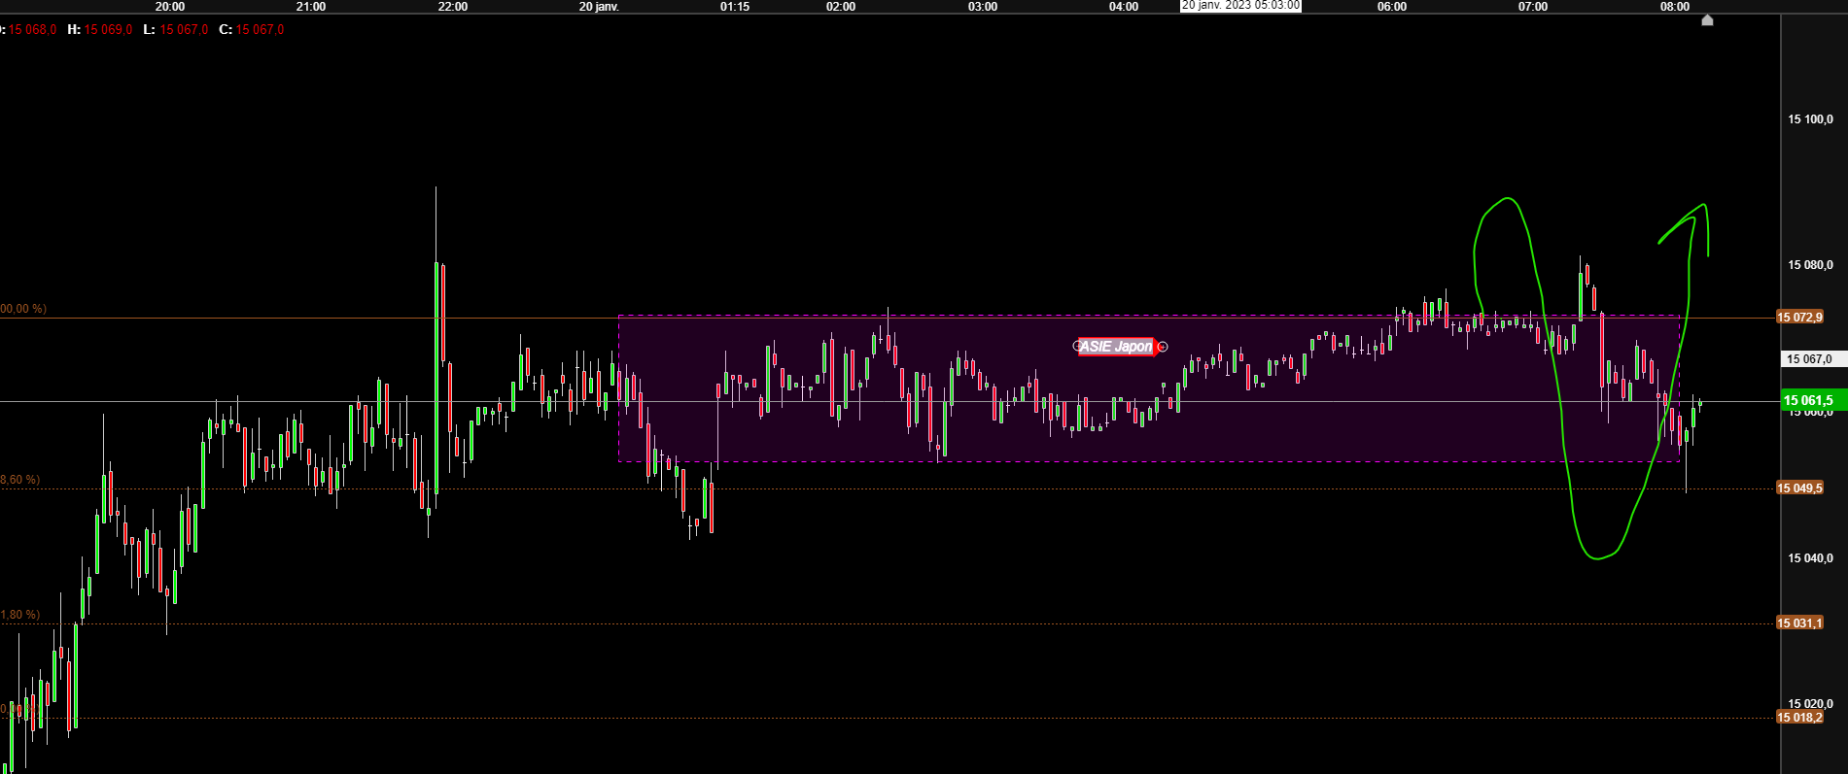
Task: Click the 02:00 time axis label
Action: (841, 7)
